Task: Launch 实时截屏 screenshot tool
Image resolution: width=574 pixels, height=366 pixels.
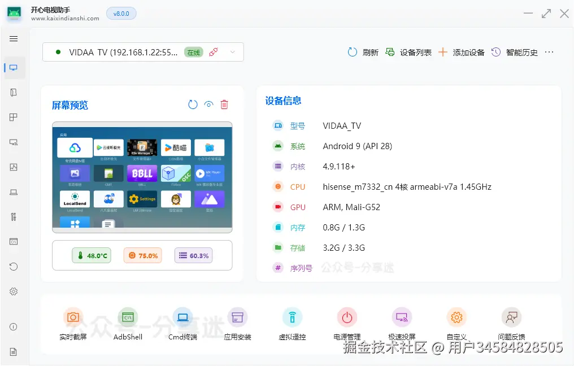Action: pyautogui.click(x=73, y=324)
